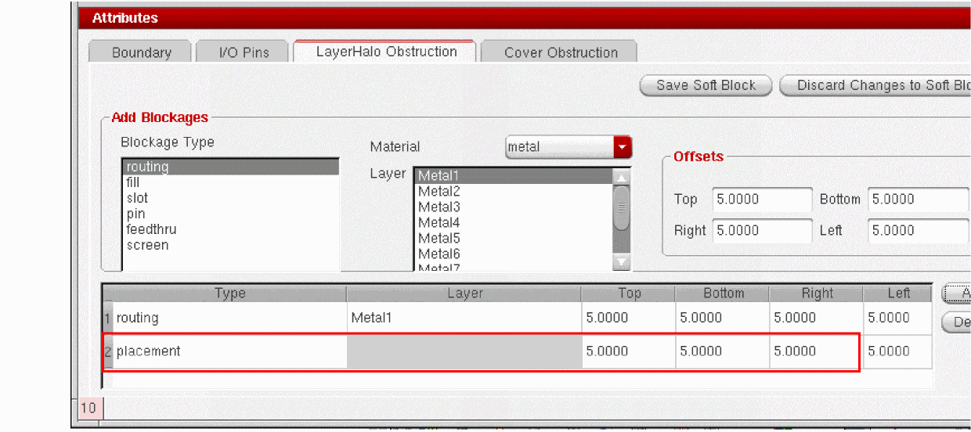Click the Right offset input field

(761, 231)
